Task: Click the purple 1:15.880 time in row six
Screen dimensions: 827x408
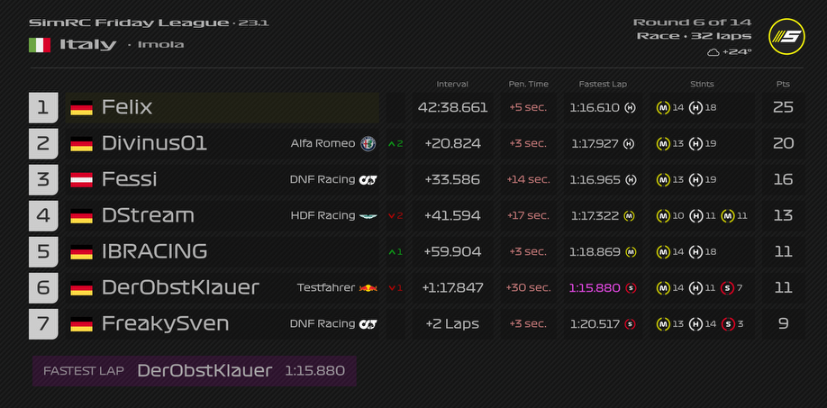Action: point(595,287)
